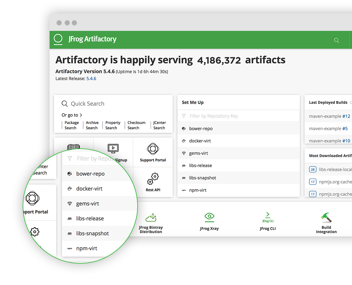Click the 28 download count badge
The image size is (352, 285).
tap(313, 169)
